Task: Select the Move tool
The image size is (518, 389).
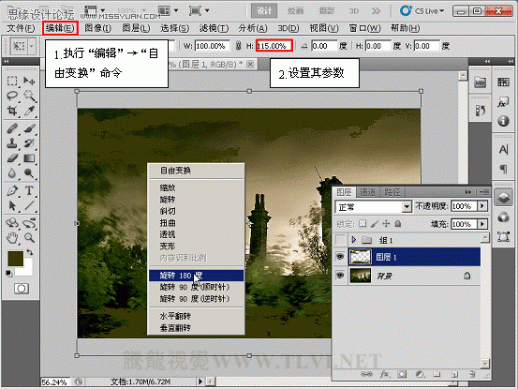Action: (x=29, y=81)
